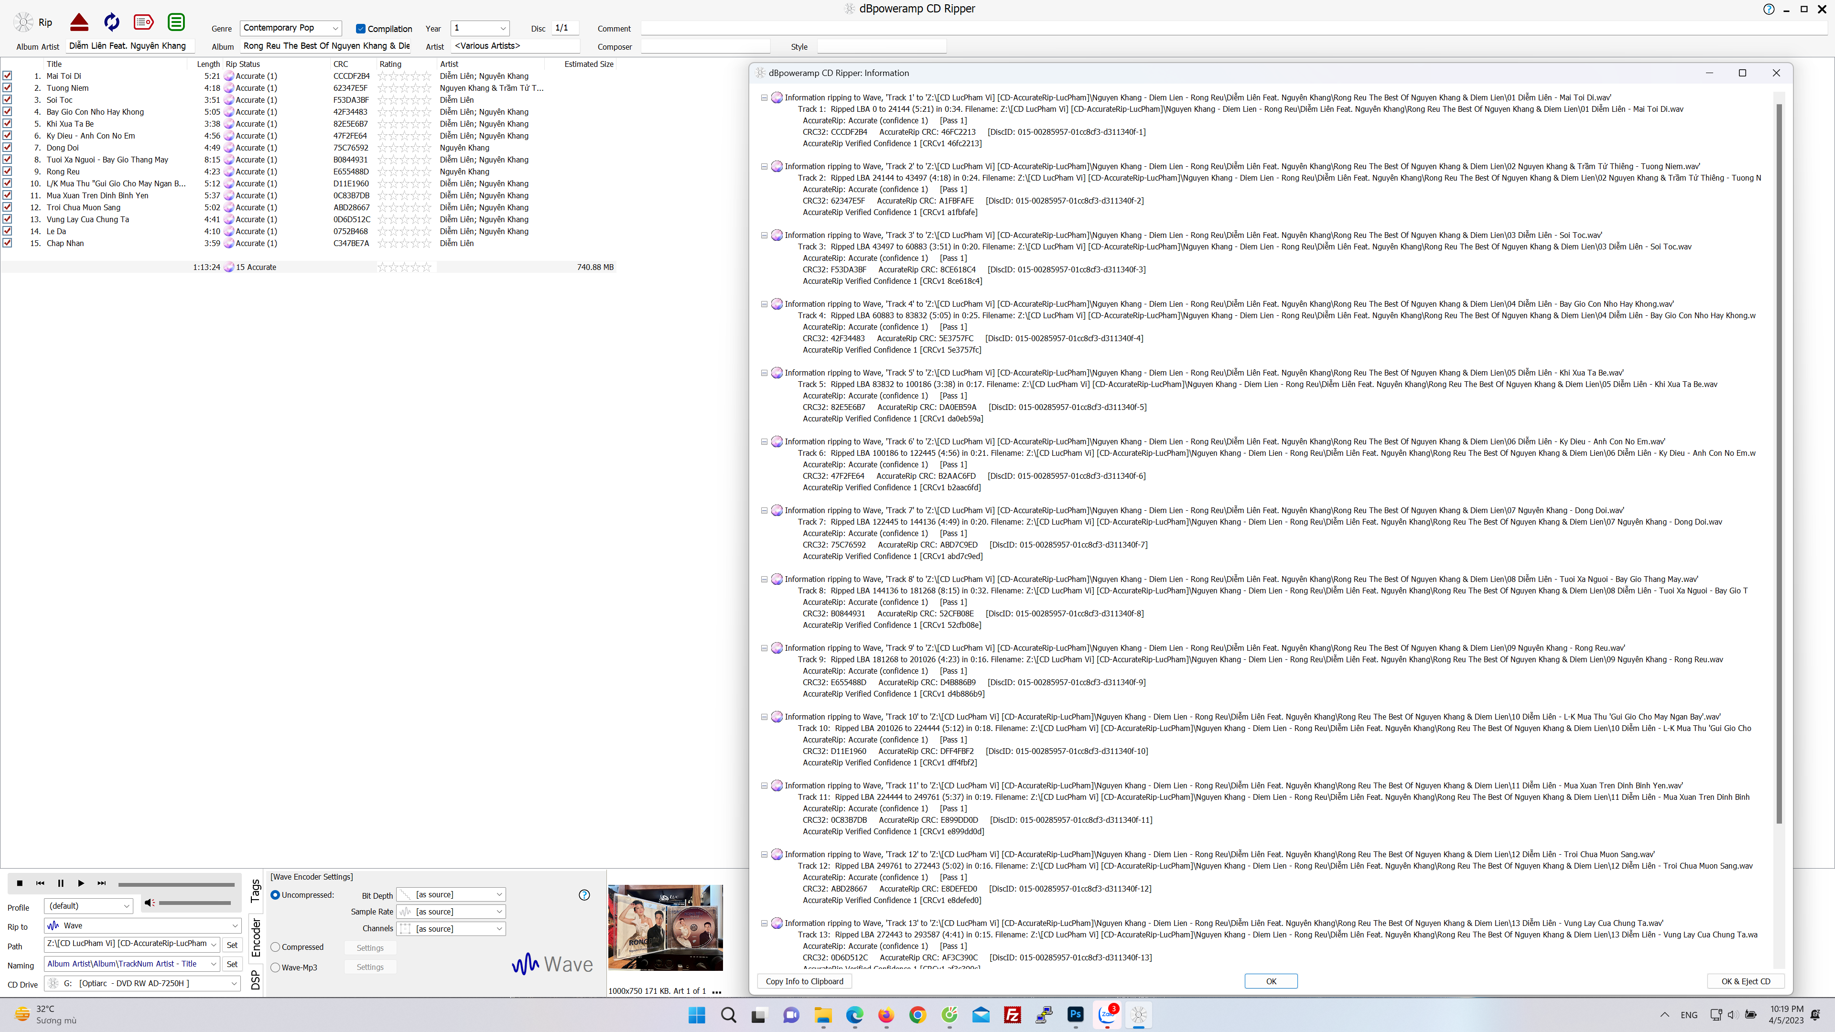Uncheck track 15 Chap Nhan
Viewport: 1835px width, 1032px height.
pyautogui.click(x=7, y=243)
